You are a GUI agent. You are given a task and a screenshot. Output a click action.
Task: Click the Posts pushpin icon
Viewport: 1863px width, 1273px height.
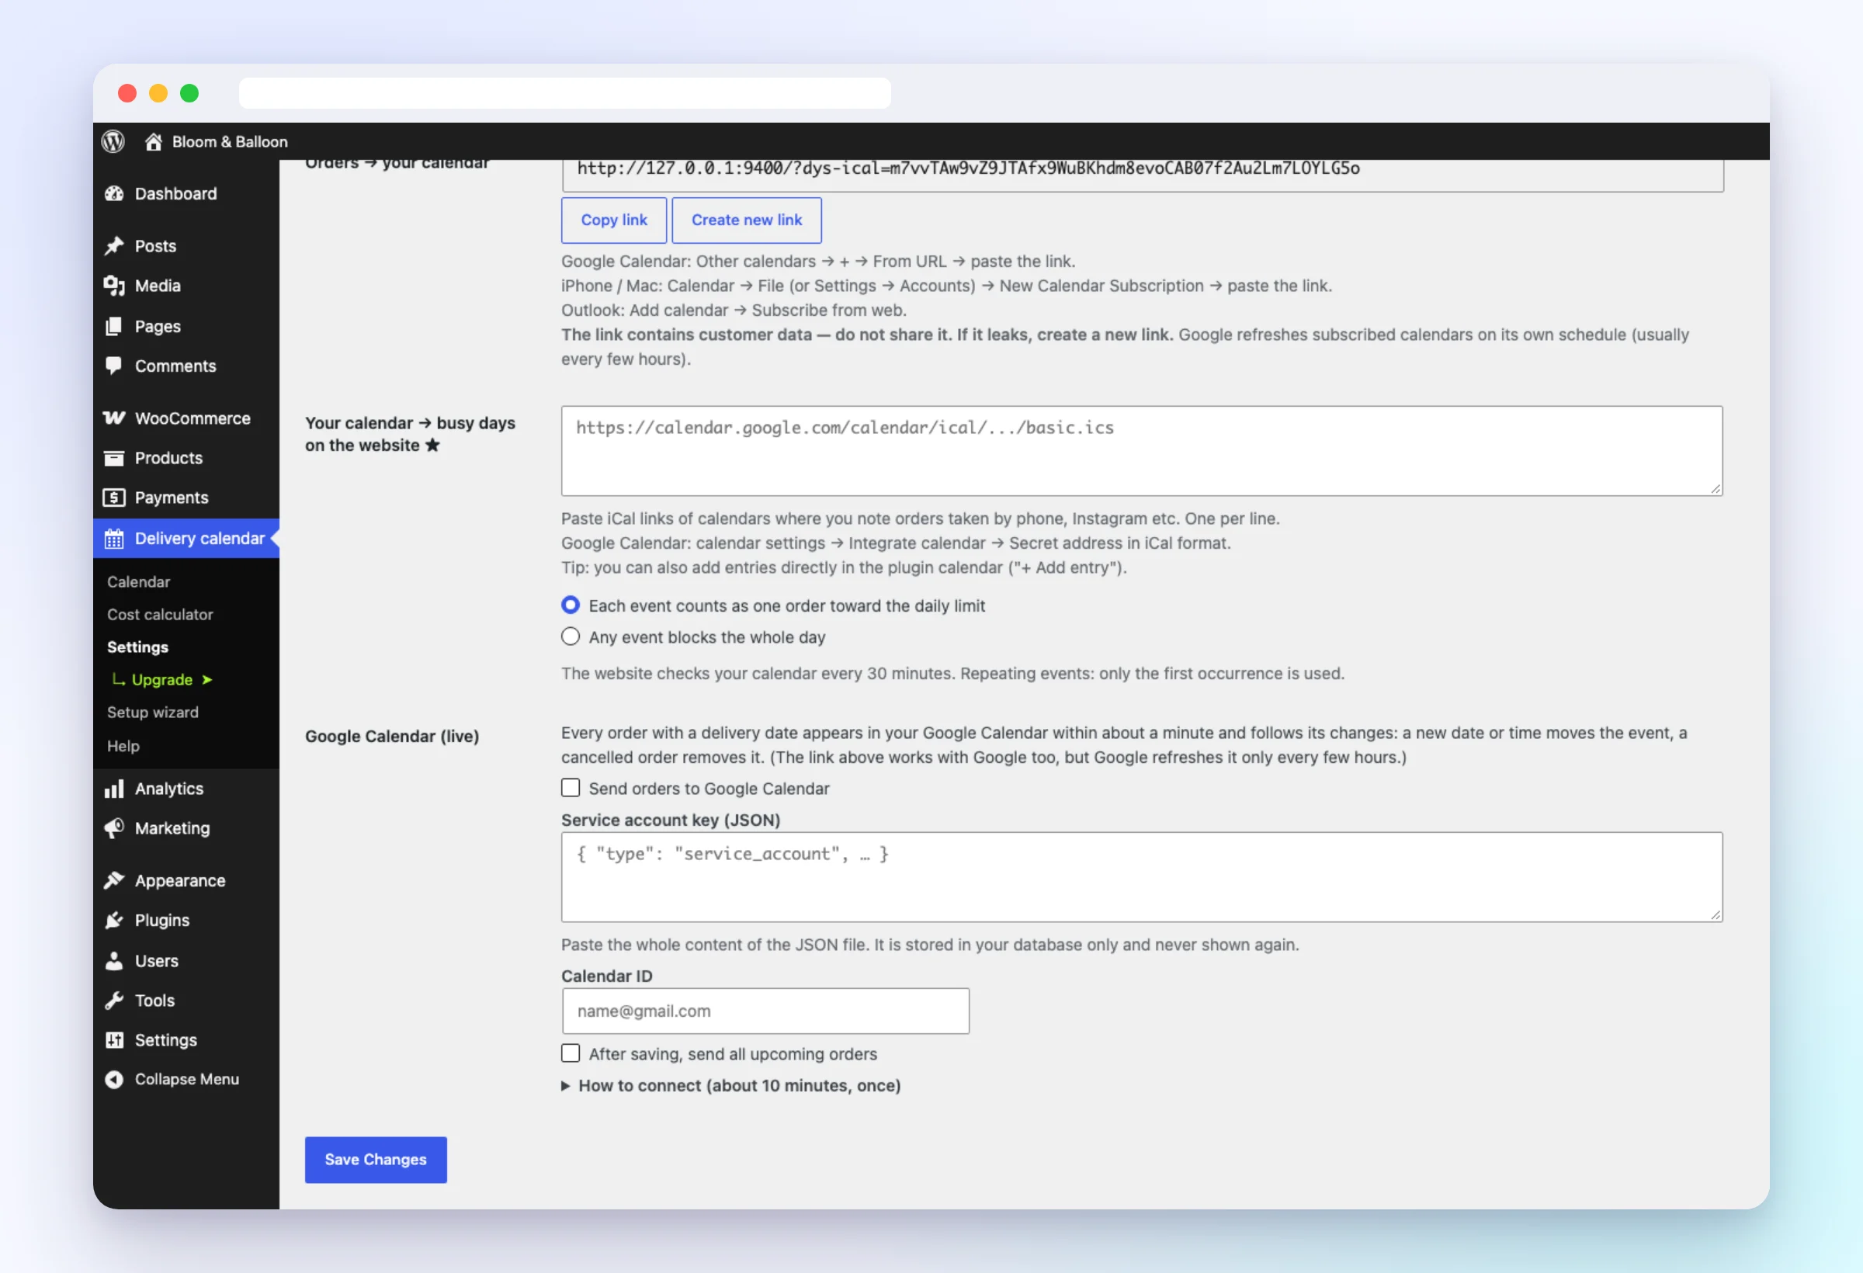114,245
